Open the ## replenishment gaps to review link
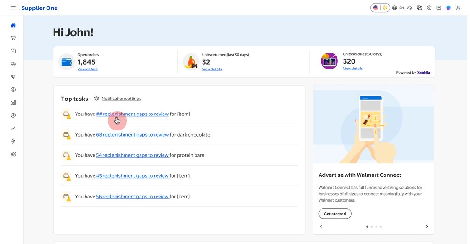Screen dimensions: 470x244 click(x=132, y=114)
